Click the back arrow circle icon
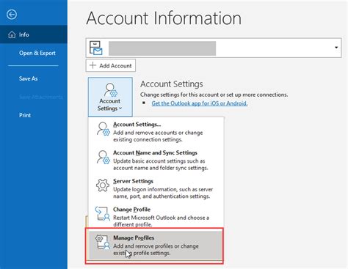 point(12,15)
